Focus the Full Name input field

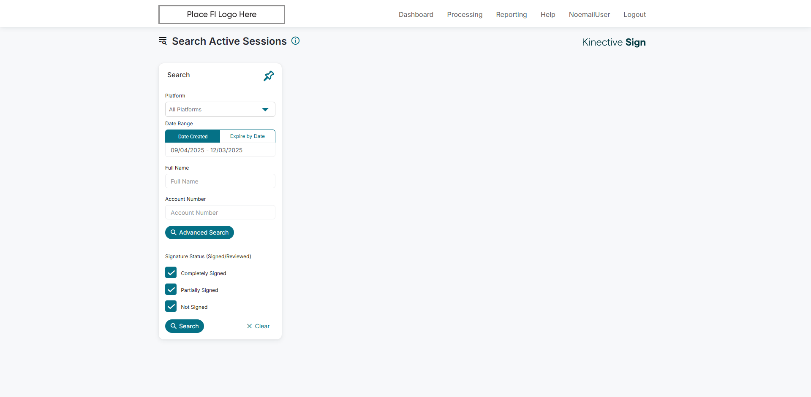pyautogui.click(x=220, y=181)
